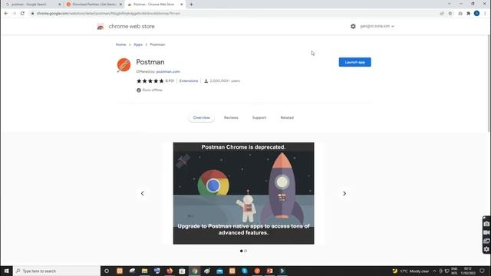Open the Chrome Web Store settings gear
Viewport: 491px width, 276px height.
[x=353, y=26]
